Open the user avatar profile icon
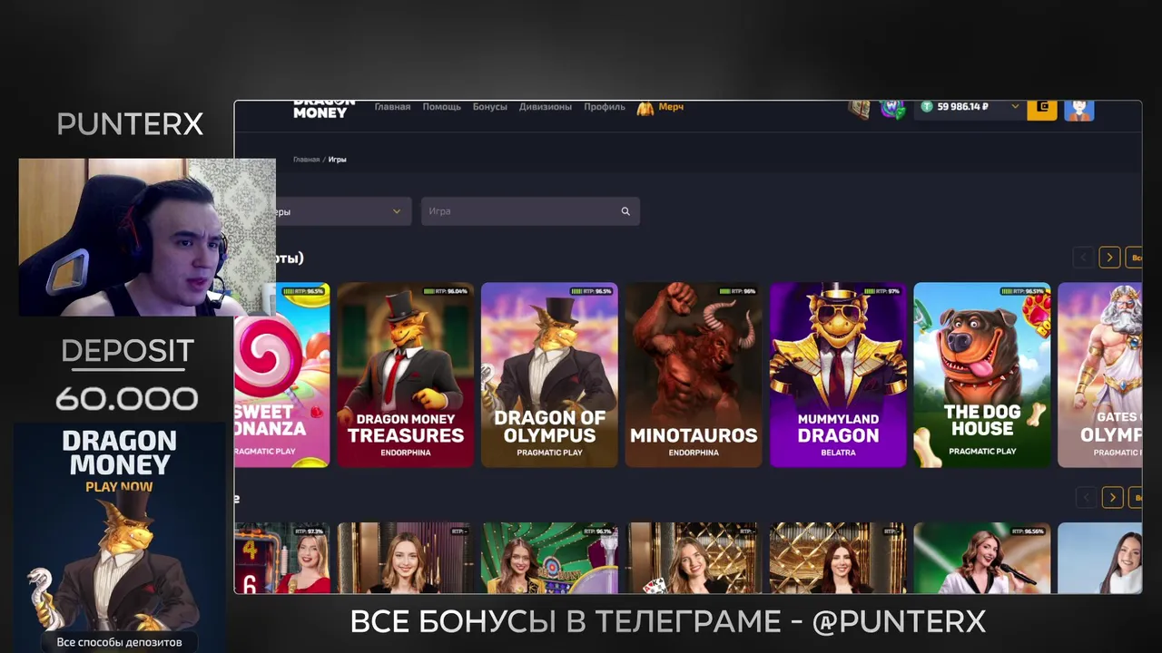This screenshot has width=1162, height=653. pos(1078,110)
